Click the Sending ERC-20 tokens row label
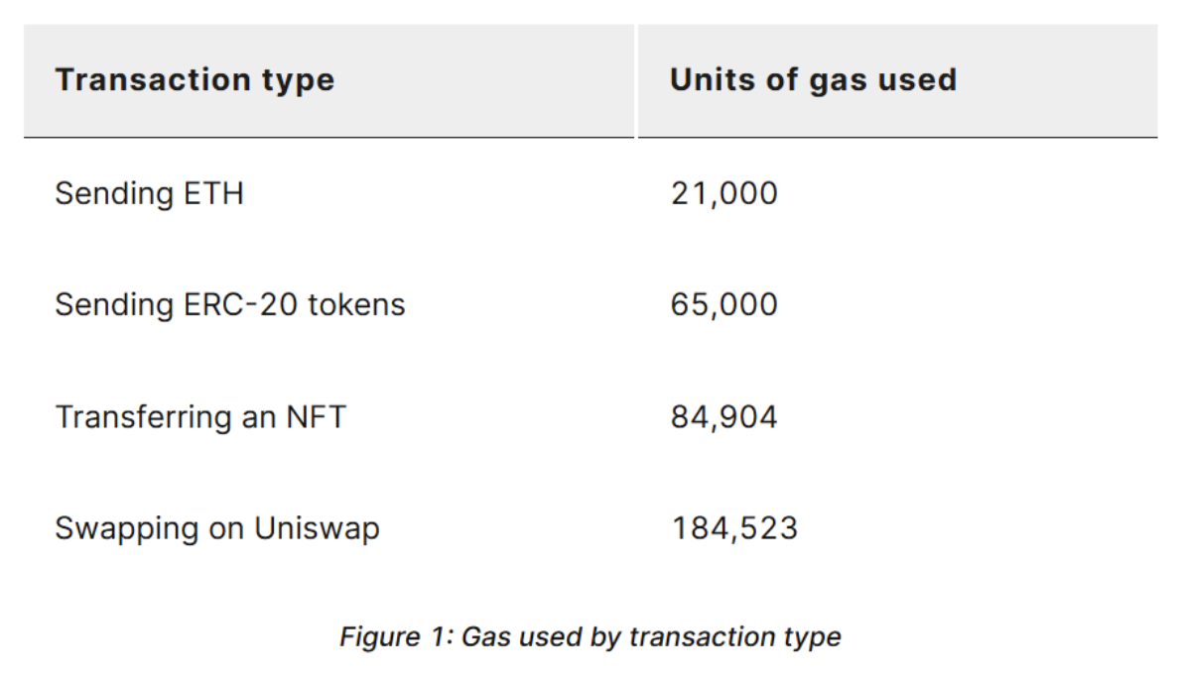 tap(229, 305)
